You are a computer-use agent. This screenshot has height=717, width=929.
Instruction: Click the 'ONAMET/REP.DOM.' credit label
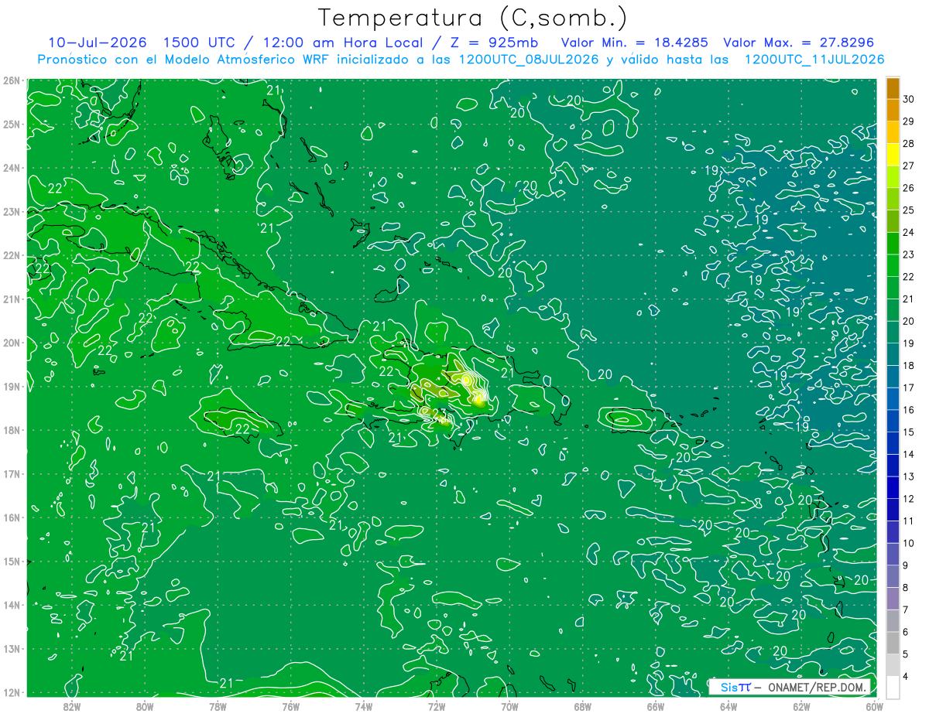pos(818,687)
